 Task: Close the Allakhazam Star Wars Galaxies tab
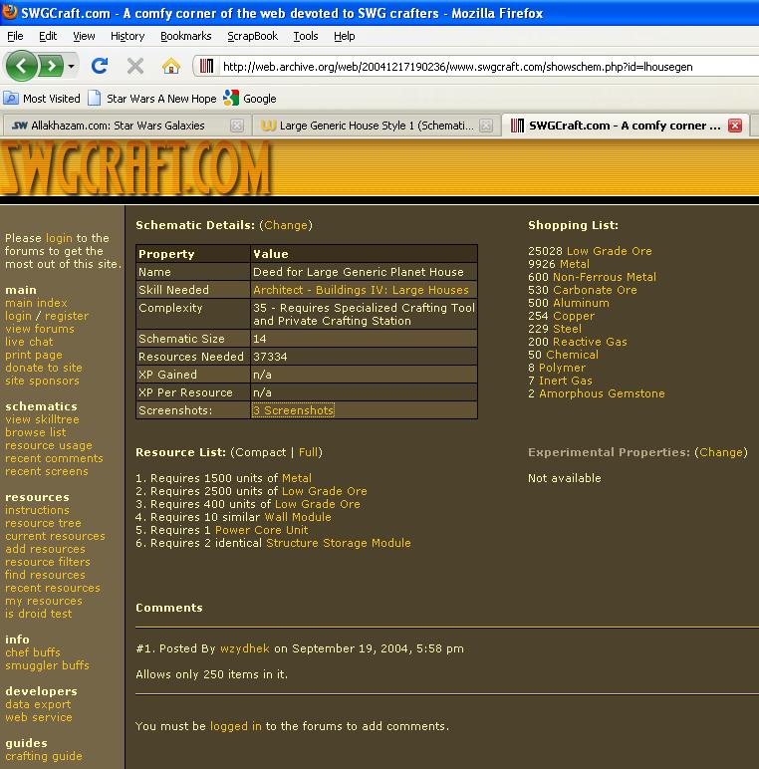(x=236, y=126)
